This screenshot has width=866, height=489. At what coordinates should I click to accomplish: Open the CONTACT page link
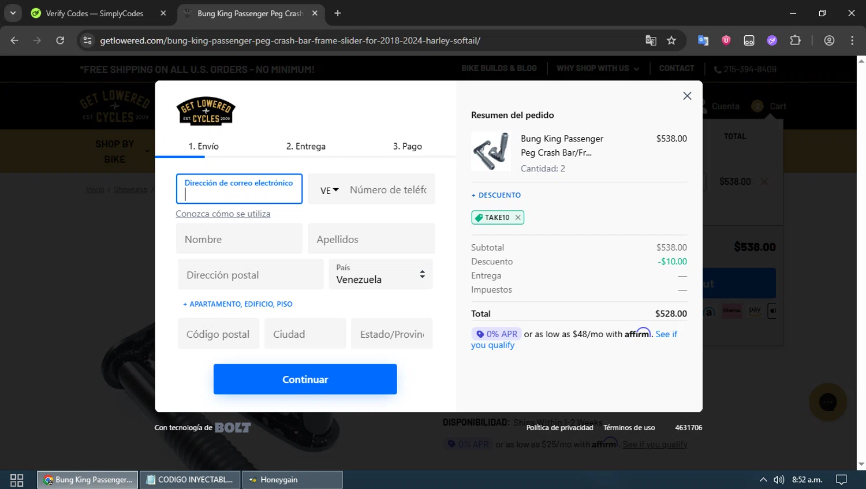coord(677,68)
